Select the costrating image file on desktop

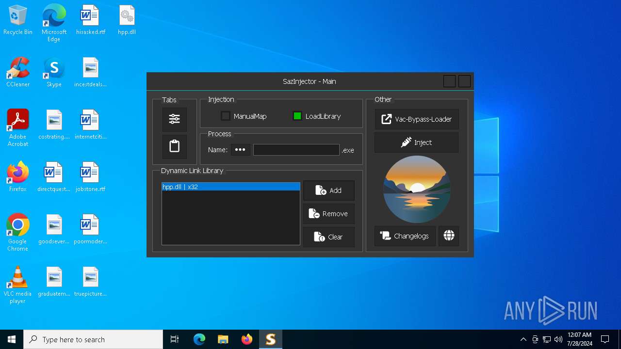click(54, 125)
